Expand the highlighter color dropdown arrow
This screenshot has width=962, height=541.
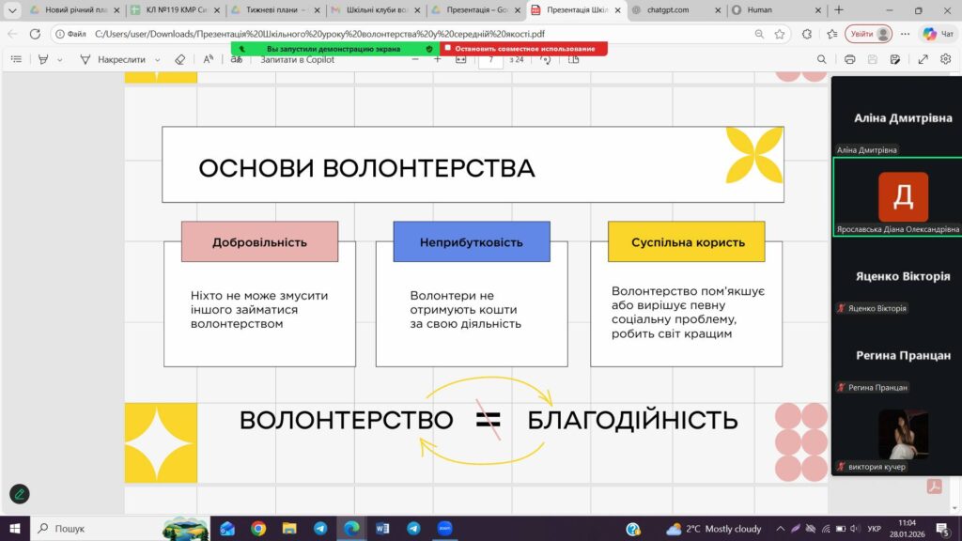pos(59,60)
